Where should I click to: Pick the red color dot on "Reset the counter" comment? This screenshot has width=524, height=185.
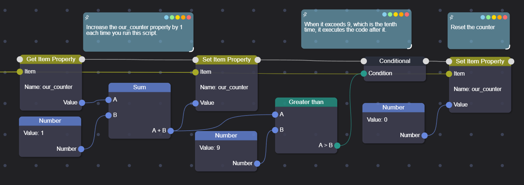(x=505, y=17)
